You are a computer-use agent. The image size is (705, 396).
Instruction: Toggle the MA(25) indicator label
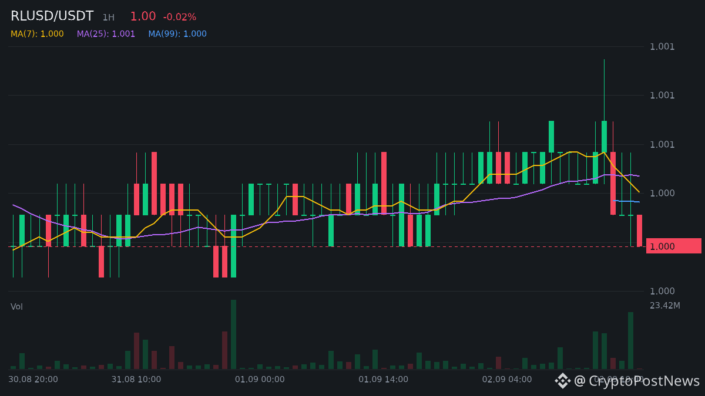point(106,34)
